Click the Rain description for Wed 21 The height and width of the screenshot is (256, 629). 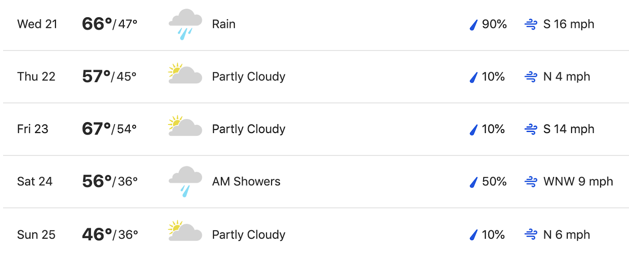[x=224, y=24]
